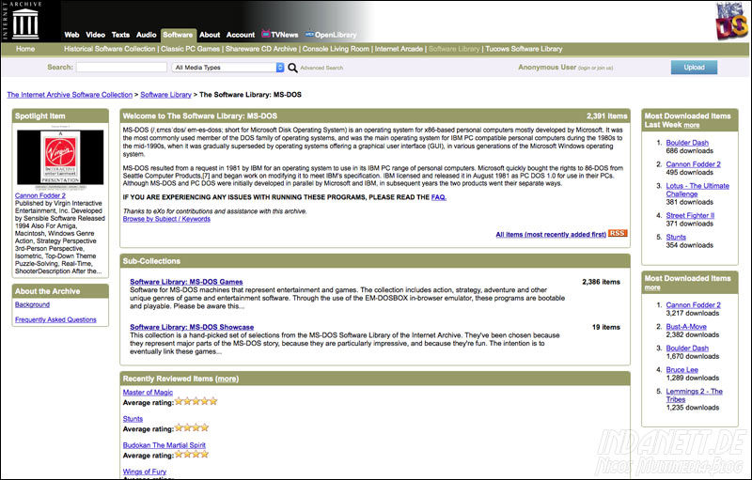Image resolution: width=752 pixels, height=480 pixels.
Task: Click the 19 items count text
Action: click(x=605, y=327)
